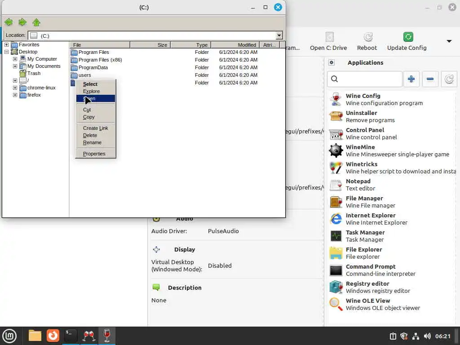The height and width of the screenshot is (345, 460).
Task: Open the Wine Task Manager
Action: (392, 236)
